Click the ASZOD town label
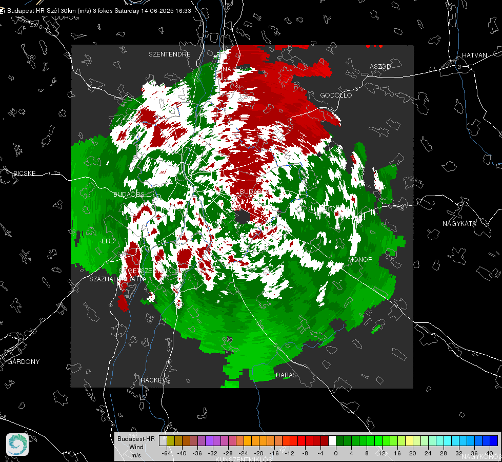The width and height of the screenshot is (502, 462). (380, 66)
